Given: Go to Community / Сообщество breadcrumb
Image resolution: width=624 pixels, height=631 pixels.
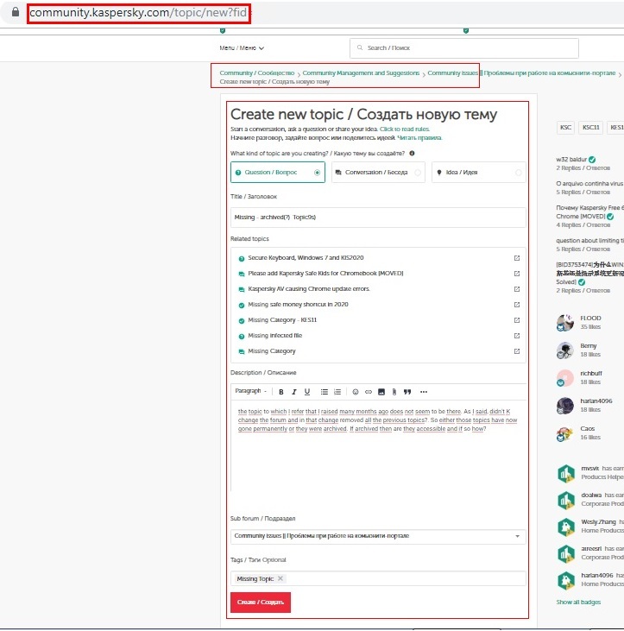Looking at the screenshot, I should pos(257,73).
